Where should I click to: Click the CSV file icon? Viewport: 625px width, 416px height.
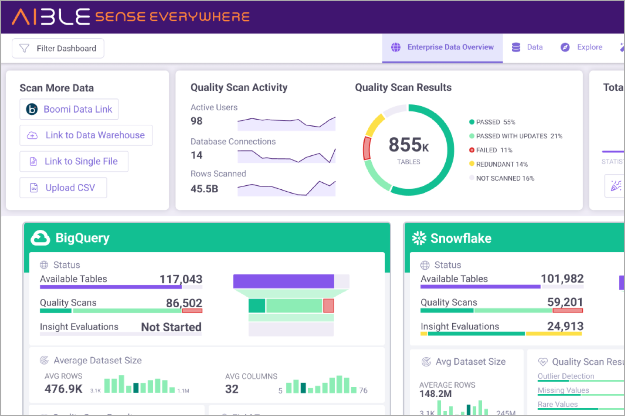pyautogui.click(x=34, y=188)
